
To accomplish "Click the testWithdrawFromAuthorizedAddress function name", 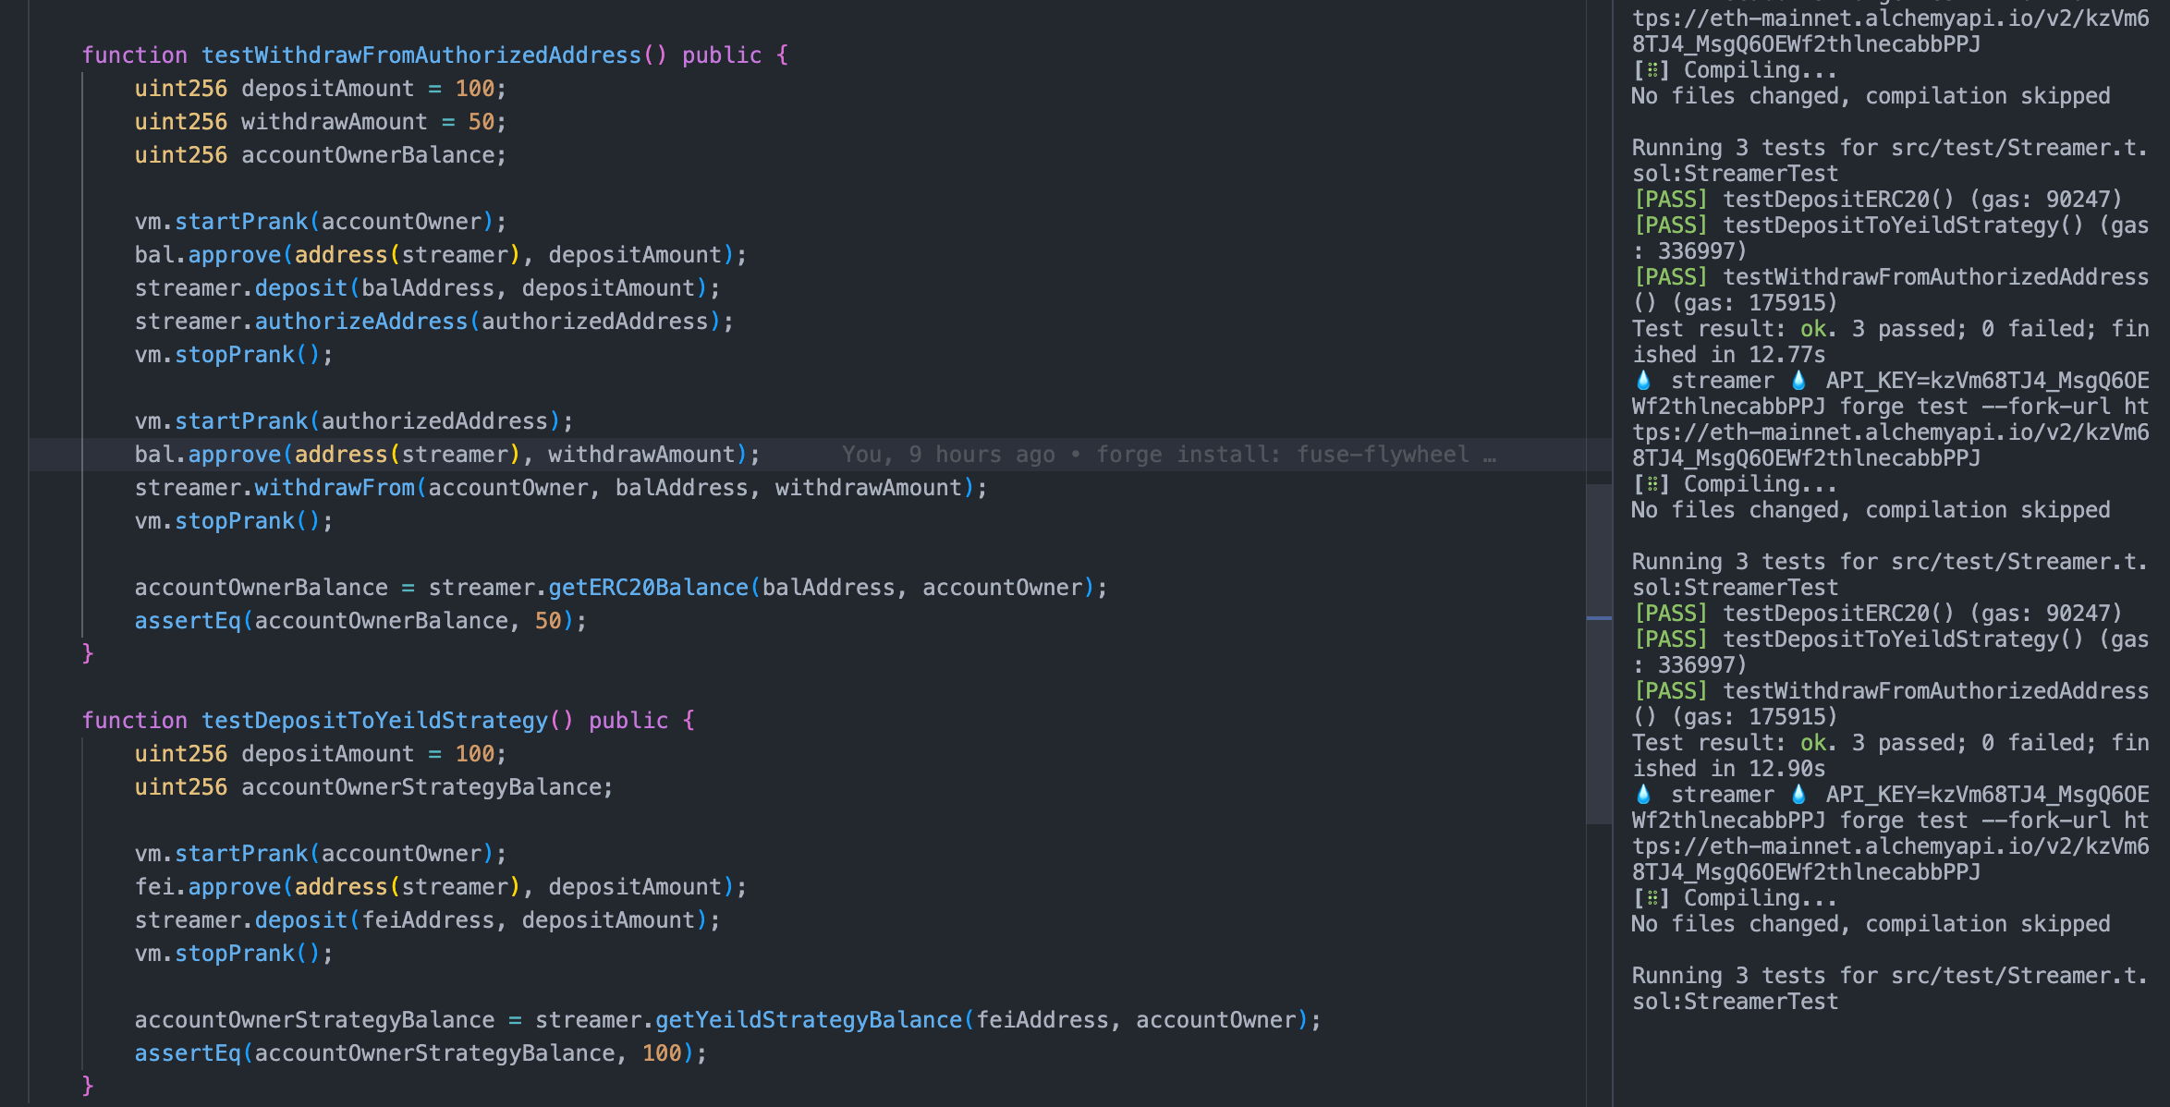I will click(x=421, y=55).
